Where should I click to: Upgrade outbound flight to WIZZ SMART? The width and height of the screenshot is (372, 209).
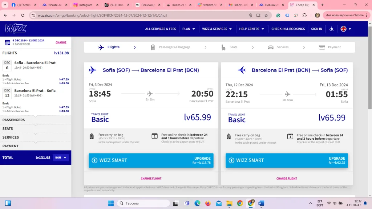point(151,160)
